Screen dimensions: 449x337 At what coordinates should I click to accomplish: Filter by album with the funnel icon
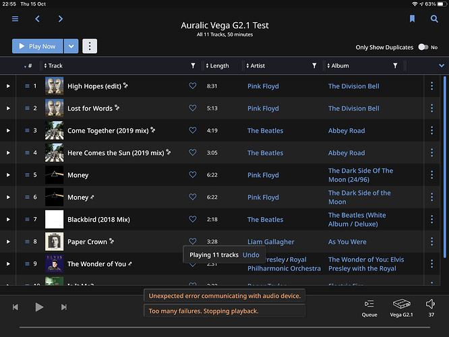click(395, 66)
